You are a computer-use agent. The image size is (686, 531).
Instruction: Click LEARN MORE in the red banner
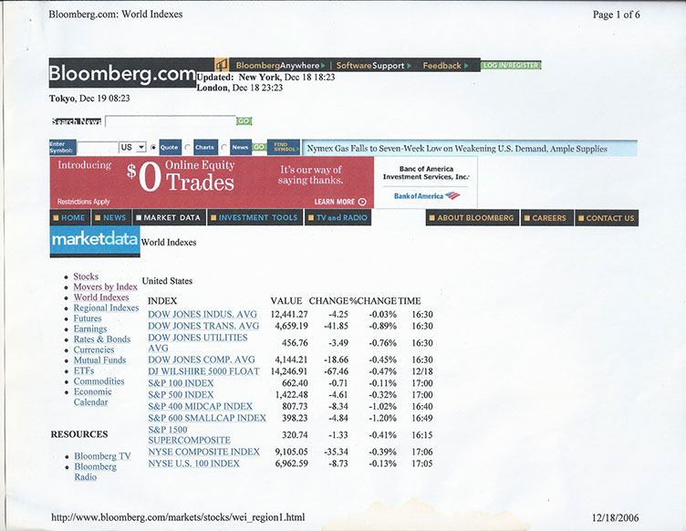point(340,202)
